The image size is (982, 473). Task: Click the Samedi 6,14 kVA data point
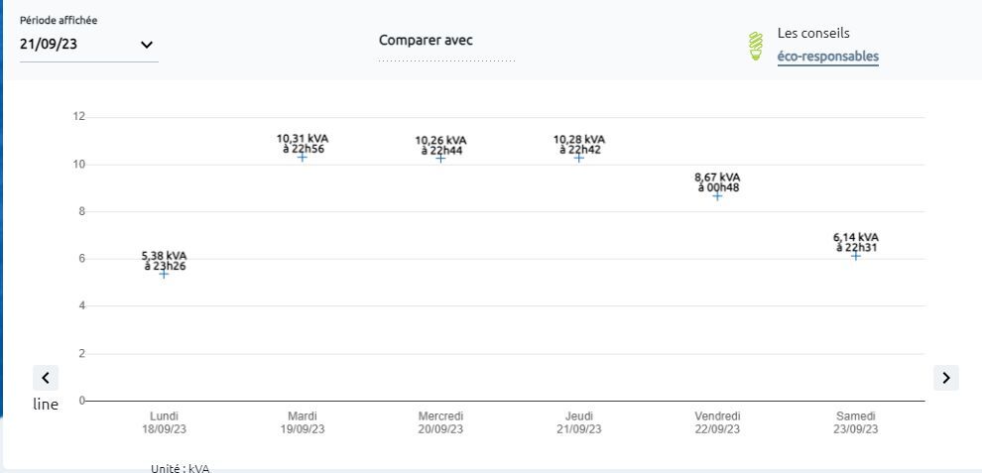pos(856,256)
